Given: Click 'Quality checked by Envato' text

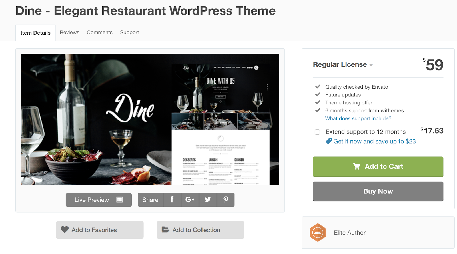Looking at the screenshot, I should [x=357, y=87].
